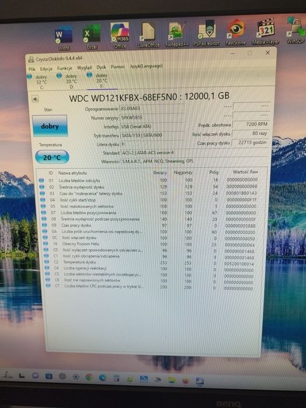
Task: Click the 20 °C temperature button
Action: click(52, 157)
